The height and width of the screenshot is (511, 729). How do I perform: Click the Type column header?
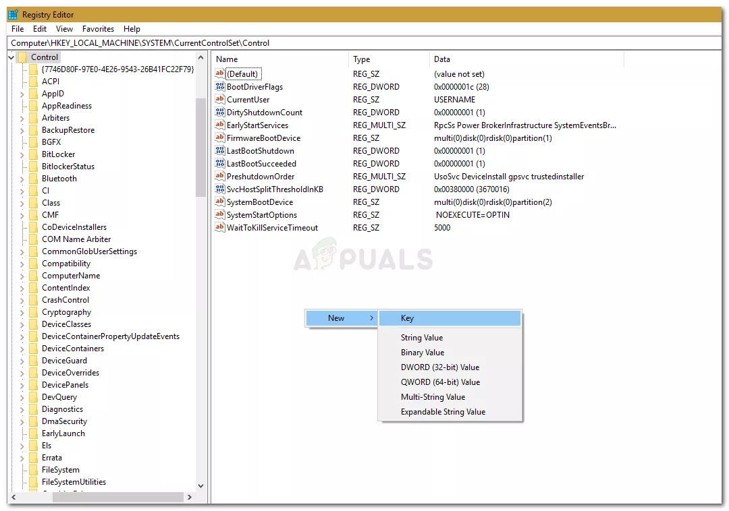389,59
